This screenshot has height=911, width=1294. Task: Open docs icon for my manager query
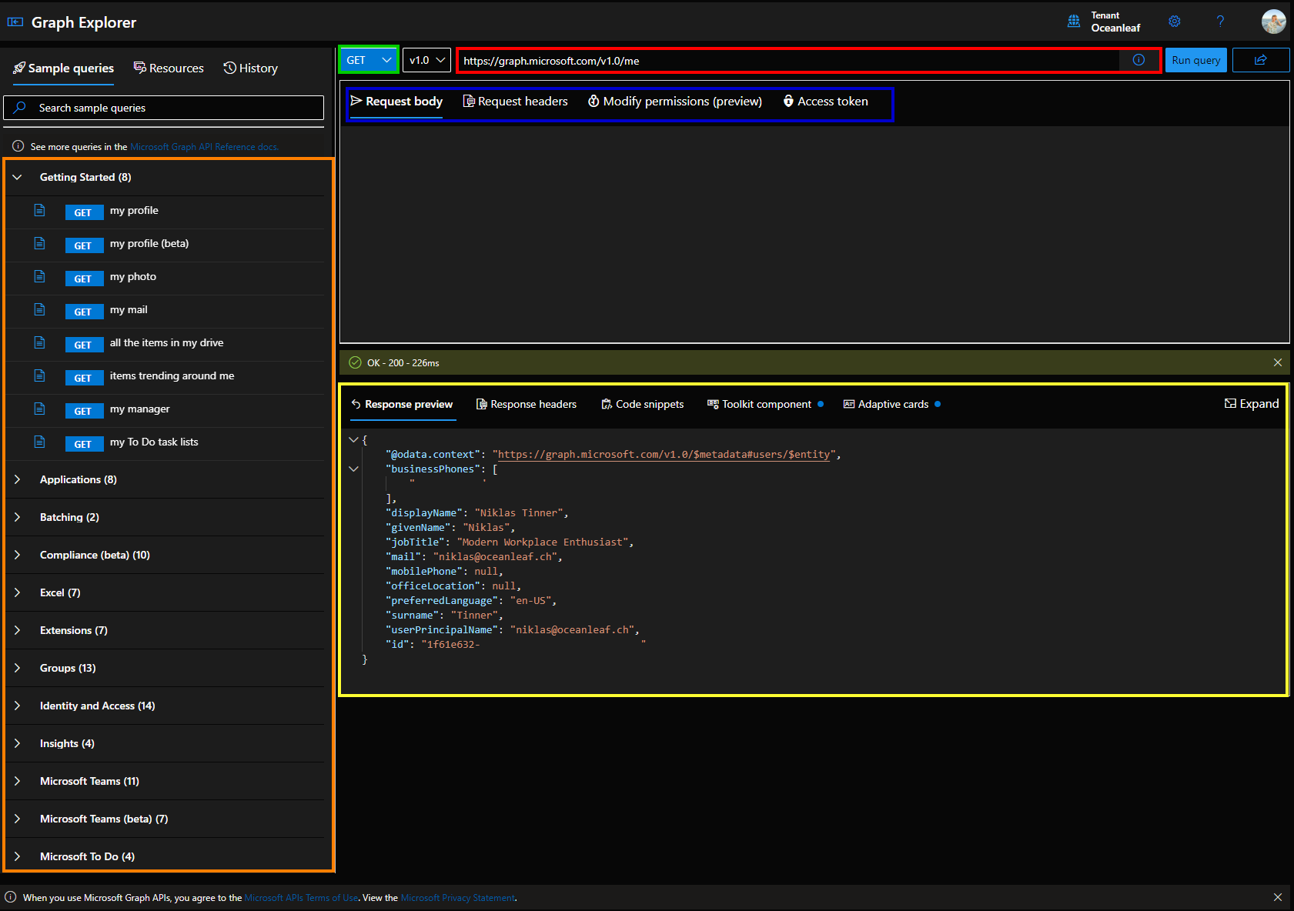39,409
